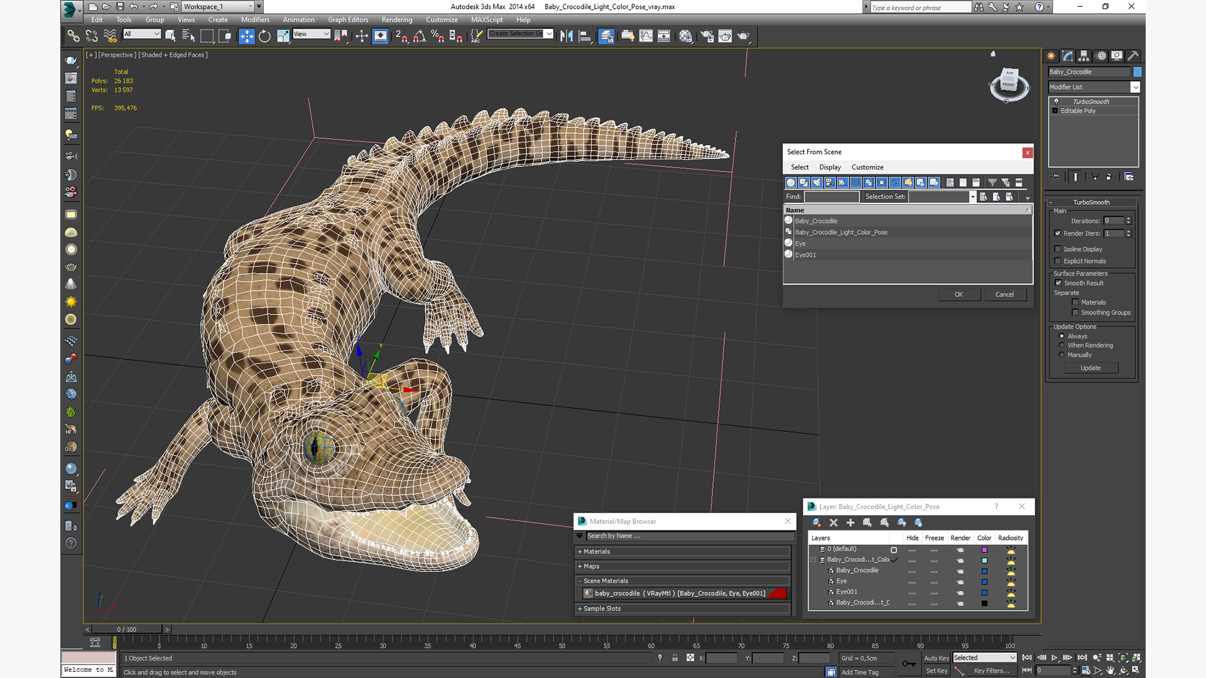This screenshot has width=1206, height=678.
Task: Click the magenta color swatch of 0 (default) layer
Action: tap(984, 550)
